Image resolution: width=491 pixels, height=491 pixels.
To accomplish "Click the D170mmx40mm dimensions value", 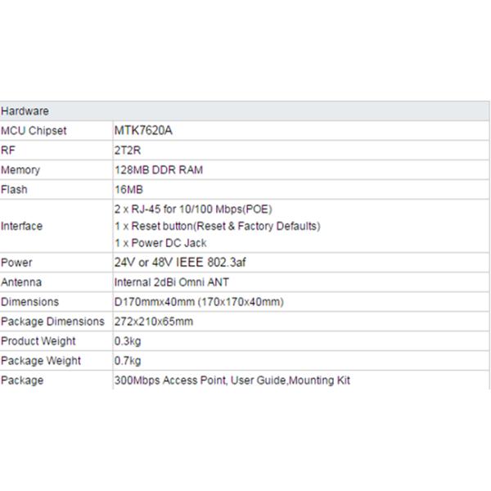I will (199, 302).
